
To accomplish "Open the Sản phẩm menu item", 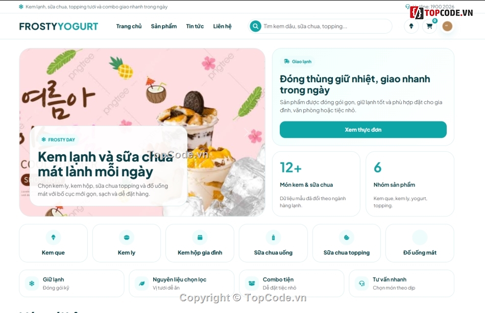I will [164, 26].
